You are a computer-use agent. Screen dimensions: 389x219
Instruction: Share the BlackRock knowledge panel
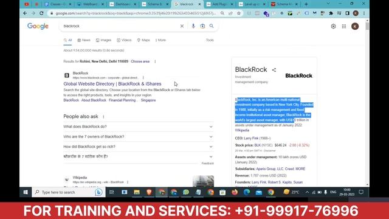tap(274, 70)
